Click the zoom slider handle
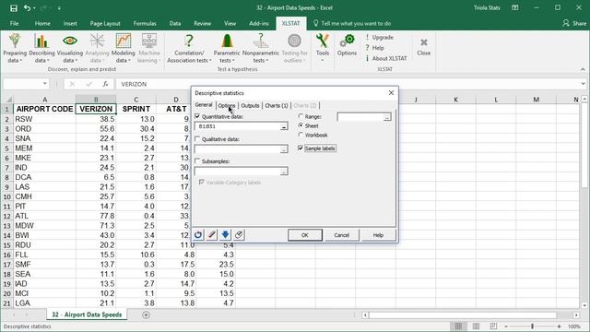The image size is (590, 332). (532, 326)
